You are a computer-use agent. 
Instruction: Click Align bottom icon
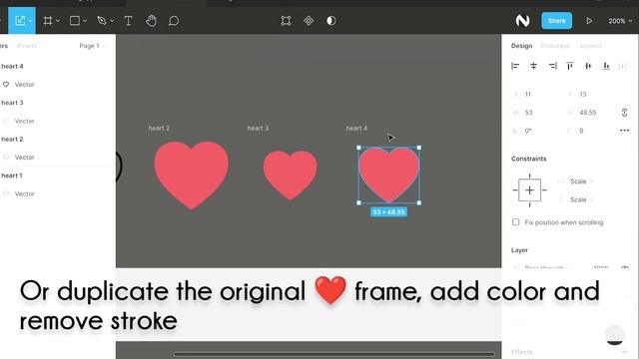[x=606, y=66]
